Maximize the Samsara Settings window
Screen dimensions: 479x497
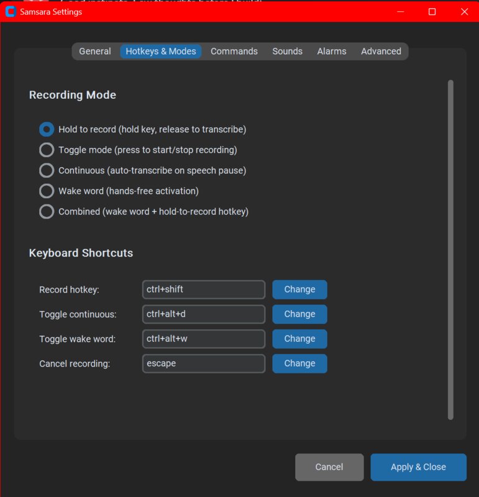tap(432, 12)
